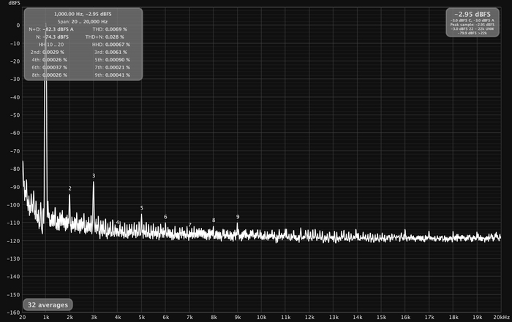Viewport: 512px width, 322px height.
Task: Click the 8th harmonic marker
Action: pyautogui.click(x=214, y=220)
